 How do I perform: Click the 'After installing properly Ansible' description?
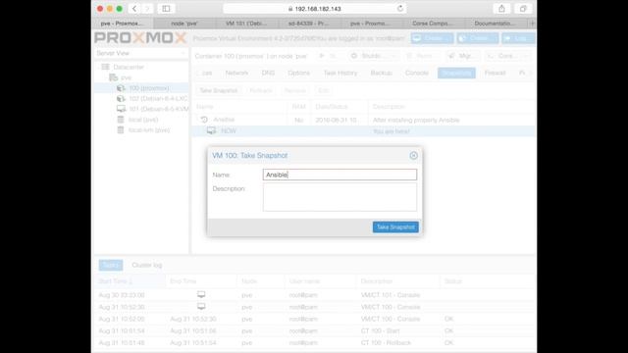tap(416, 120)
